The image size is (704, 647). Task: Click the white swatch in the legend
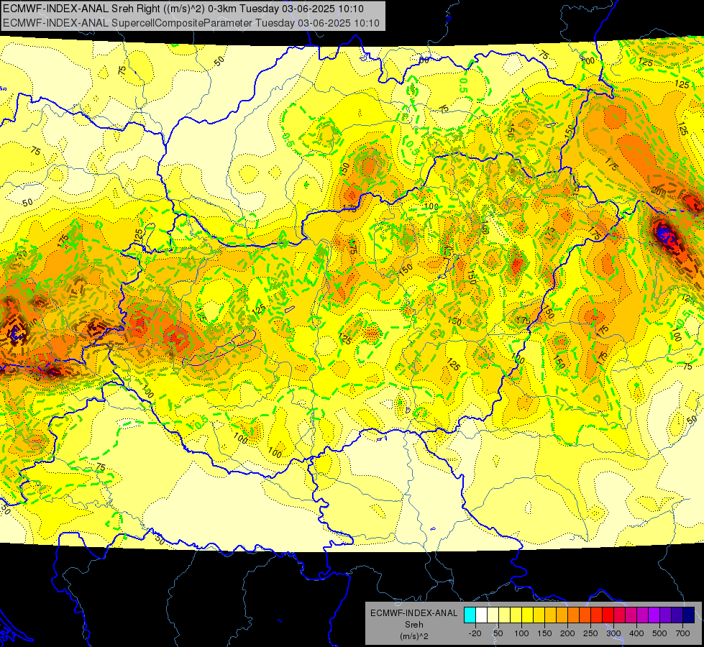click(481, 615)
